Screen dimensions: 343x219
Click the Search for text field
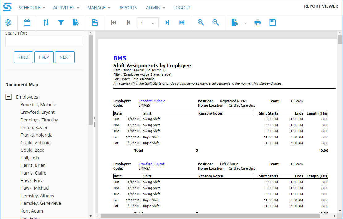(44, 41)
